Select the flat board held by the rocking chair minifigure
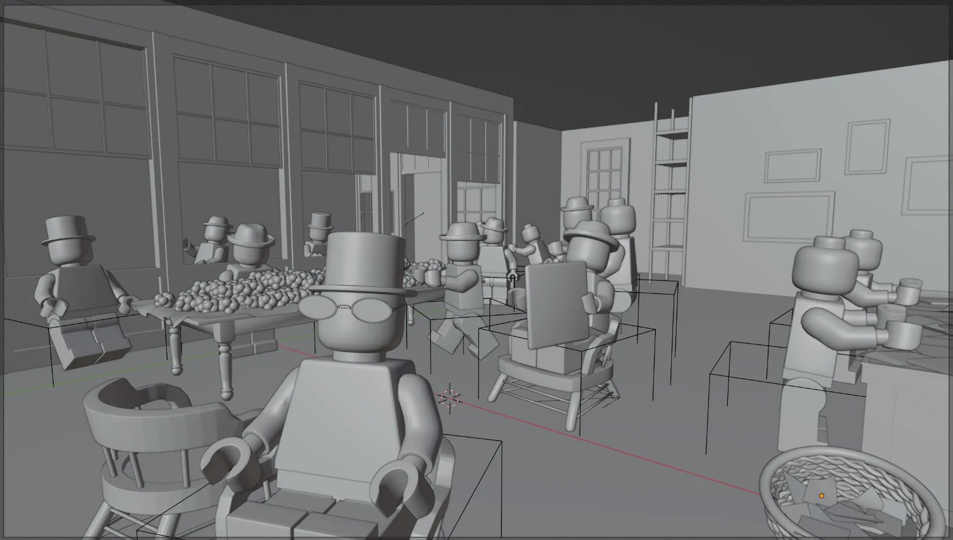Image resolution: width=953 pixels, height=540 pixels. pyautogui.click(x=557, y=304)
